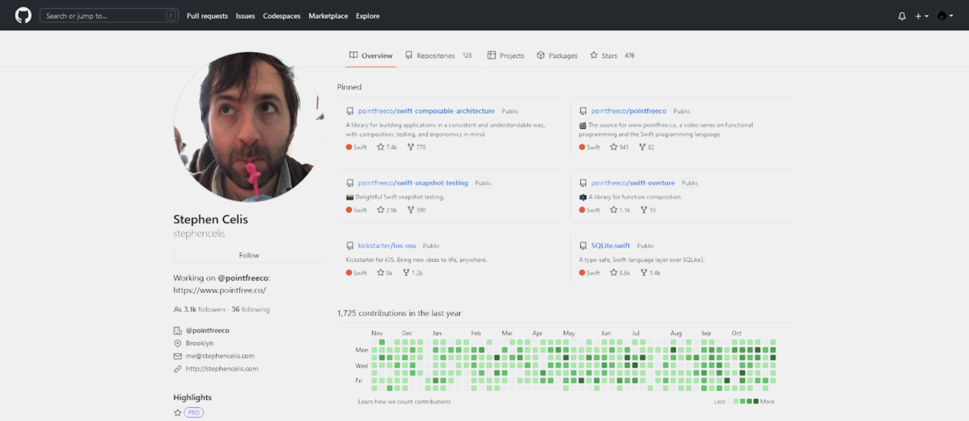The width and height of the screenshot is (969, 421).
Task: Click star icon on pointfreeco/pointfreeco card
Action: pyautogui.click(x=613, y=147)
